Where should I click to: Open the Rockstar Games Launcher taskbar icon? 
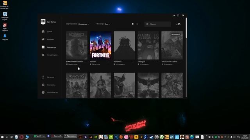[136, 137]
